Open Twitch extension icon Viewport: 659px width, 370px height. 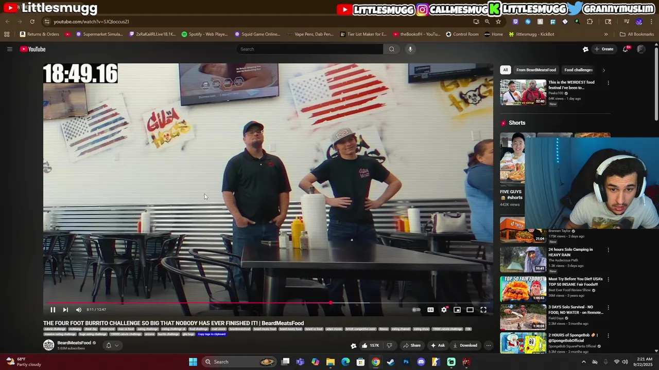(x=515, y=22)
